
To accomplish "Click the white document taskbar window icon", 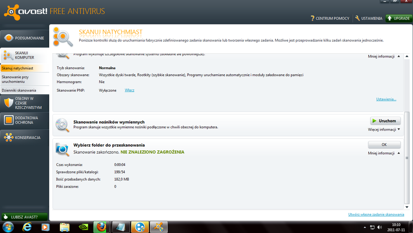I will tap(121, 227).
